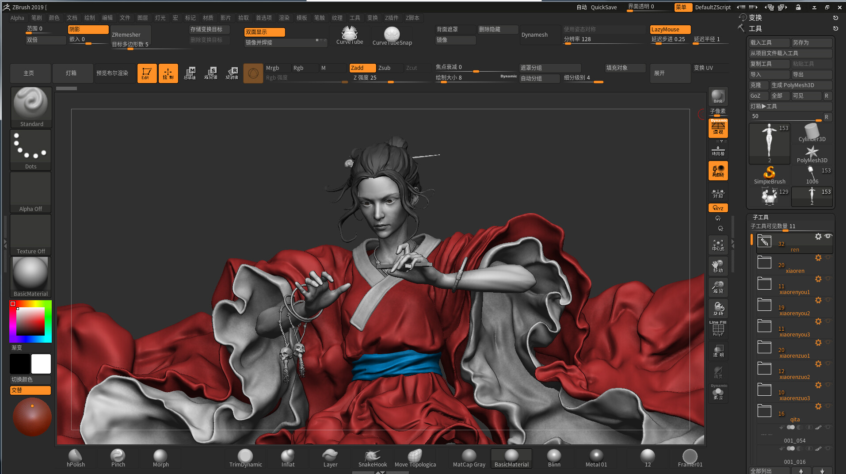Screen dimensions: 846x474
Task: Click the 移动 move view icon
Action: 718,266
